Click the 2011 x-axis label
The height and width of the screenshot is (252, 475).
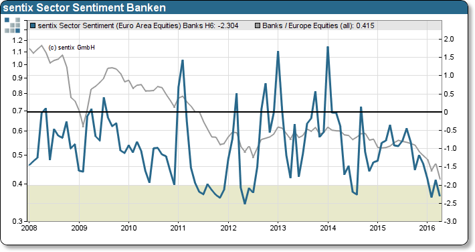tap(178, 228)
